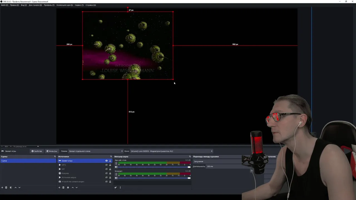Move source down in Sources list
The width and height of the screenshot is (356, 200).
click(x=76, y=187)
